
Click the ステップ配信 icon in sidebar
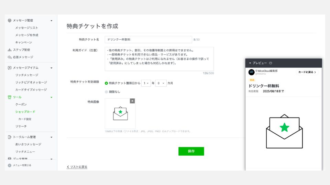pyautogui.click(x=10, y=50)
